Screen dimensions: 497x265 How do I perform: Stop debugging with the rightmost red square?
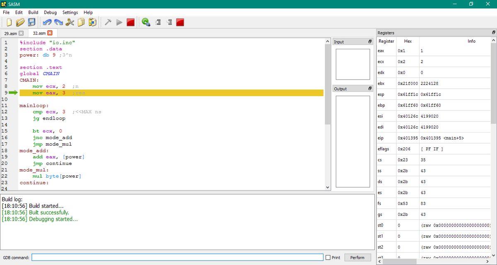pos(180,22)
